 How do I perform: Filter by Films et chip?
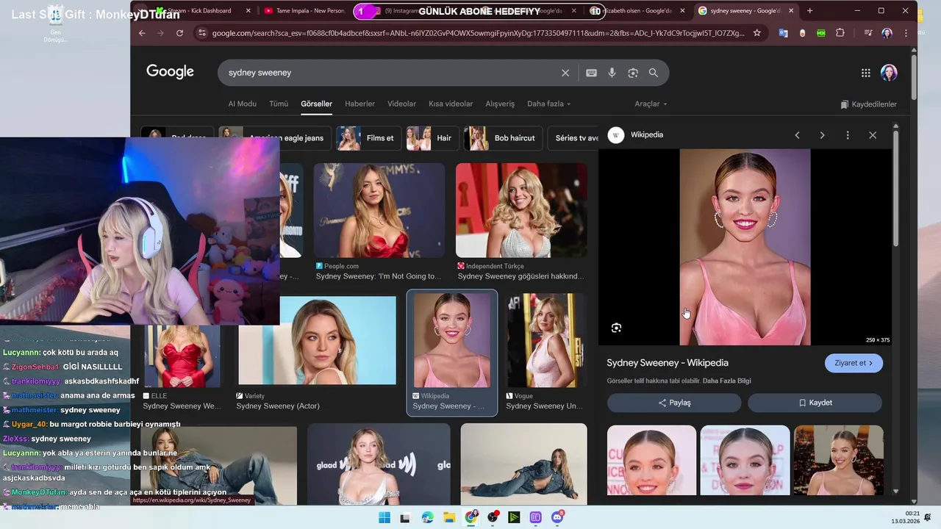368,138
